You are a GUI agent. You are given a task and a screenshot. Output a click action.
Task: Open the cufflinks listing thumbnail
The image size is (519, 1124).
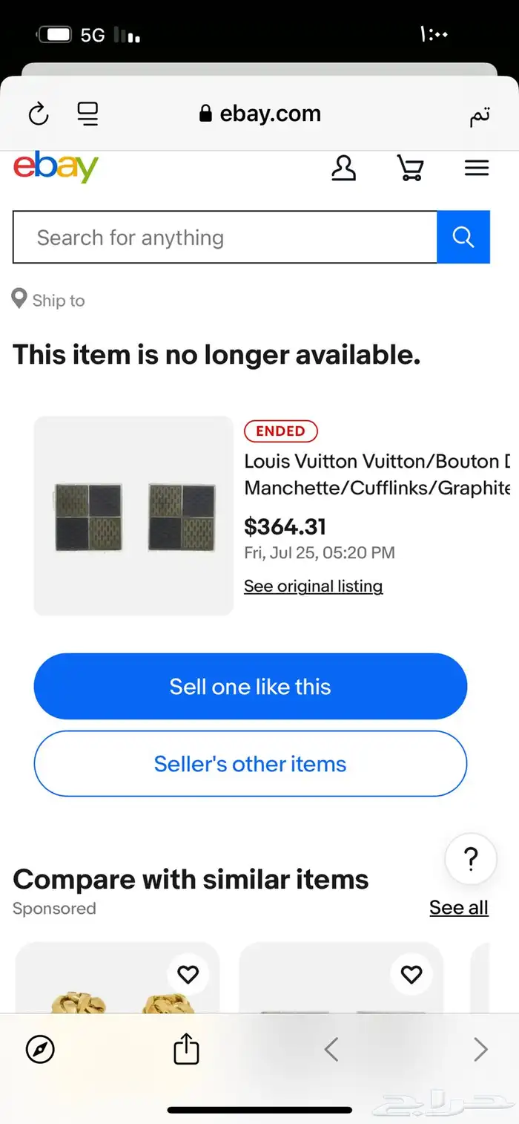134,516
